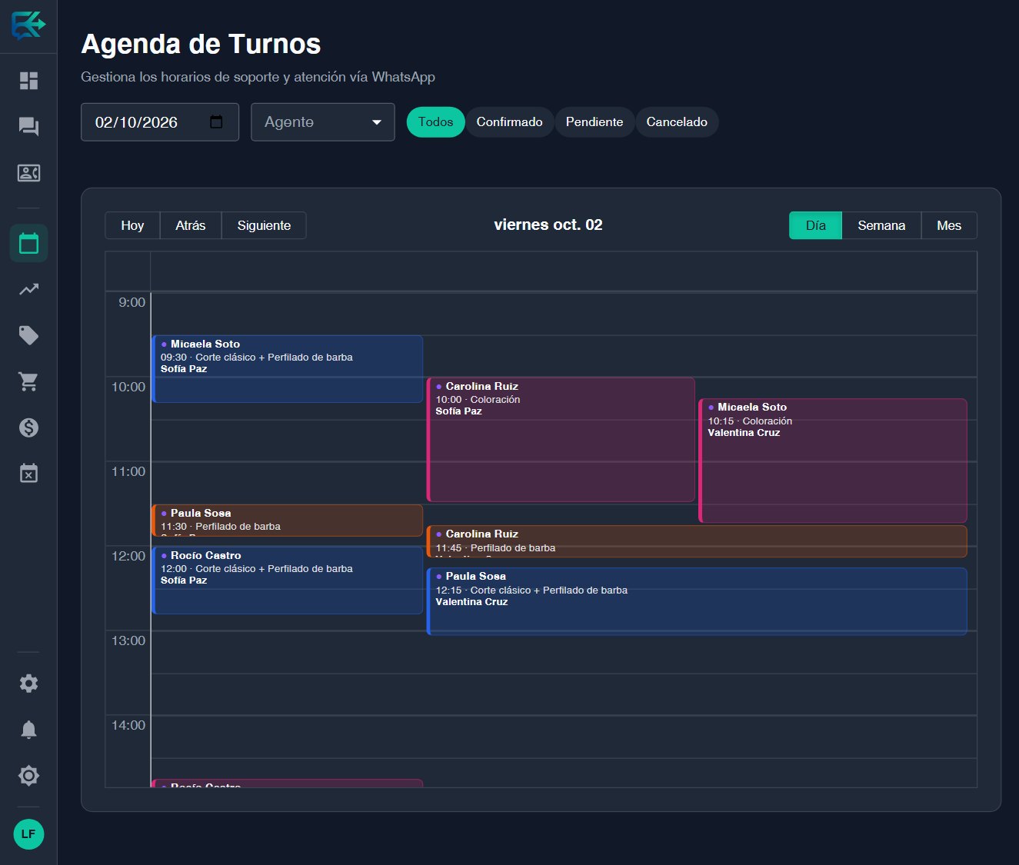Open Micaela Soto 09:30 appointment
Viewport: 1019px width, 865px height.
(x=288, y=369)
